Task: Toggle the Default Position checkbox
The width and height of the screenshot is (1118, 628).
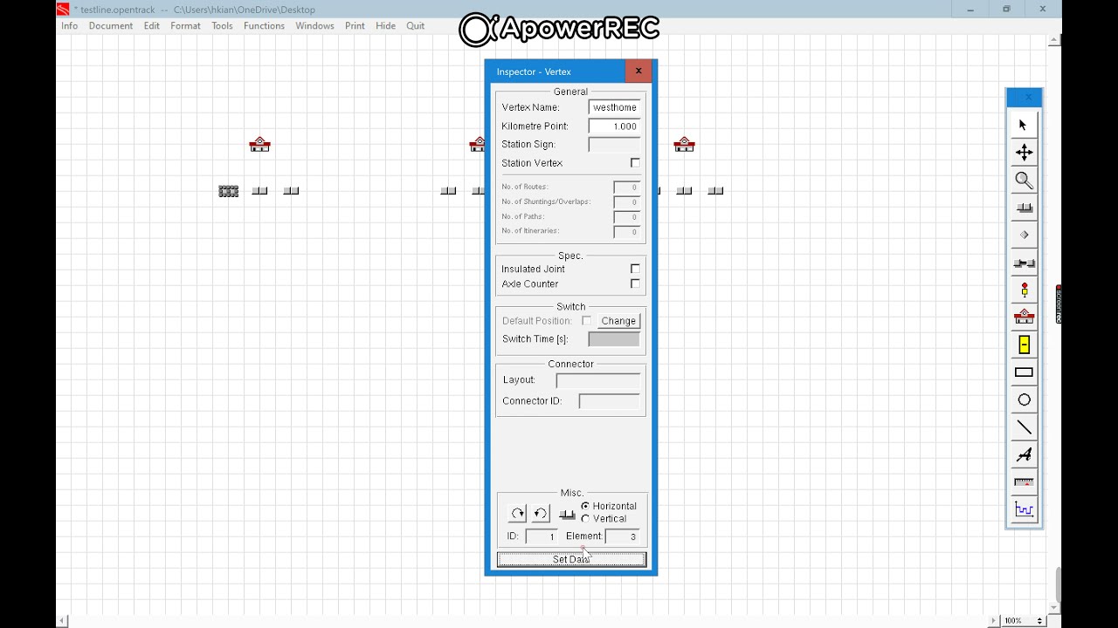Action: 586,321
